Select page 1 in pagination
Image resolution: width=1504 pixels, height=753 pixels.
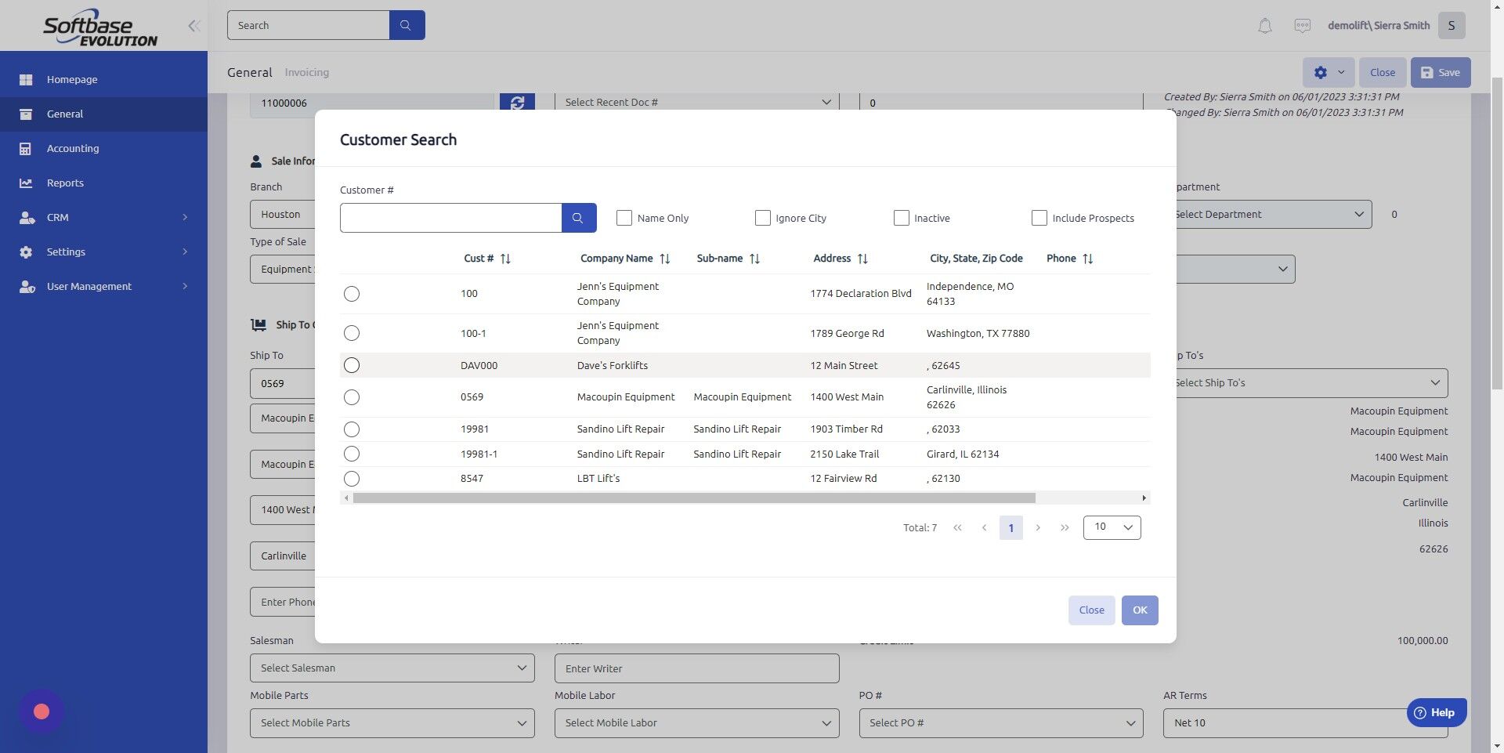(x=1010, y=528)
